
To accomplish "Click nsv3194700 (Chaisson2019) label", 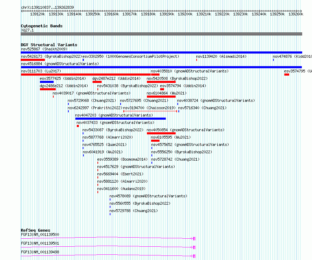I will tap(149, 108).
